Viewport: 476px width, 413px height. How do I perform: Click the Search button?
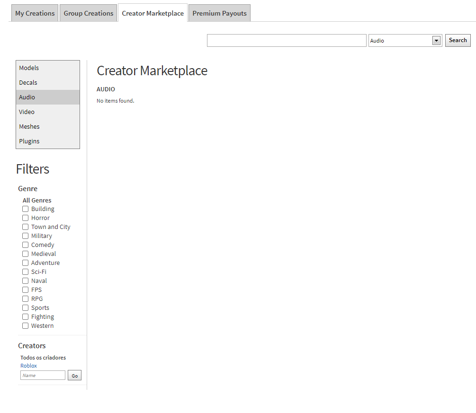458,40
